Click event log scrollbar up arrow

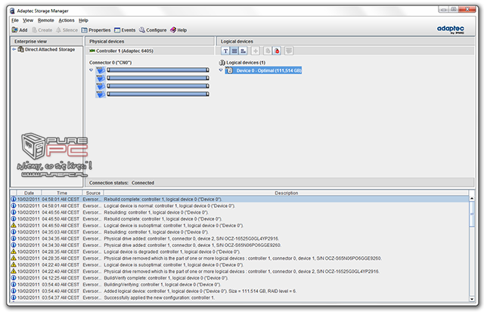coord(472,199)
